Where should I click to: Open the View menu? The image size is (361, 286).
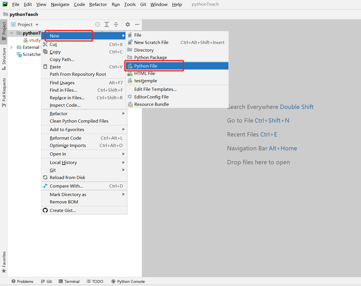pos(41,4)
